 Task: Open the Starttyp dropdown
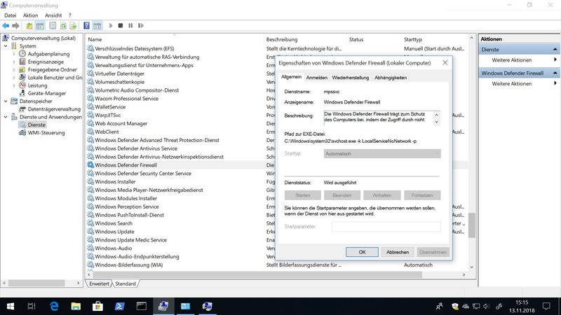point(382,153)
